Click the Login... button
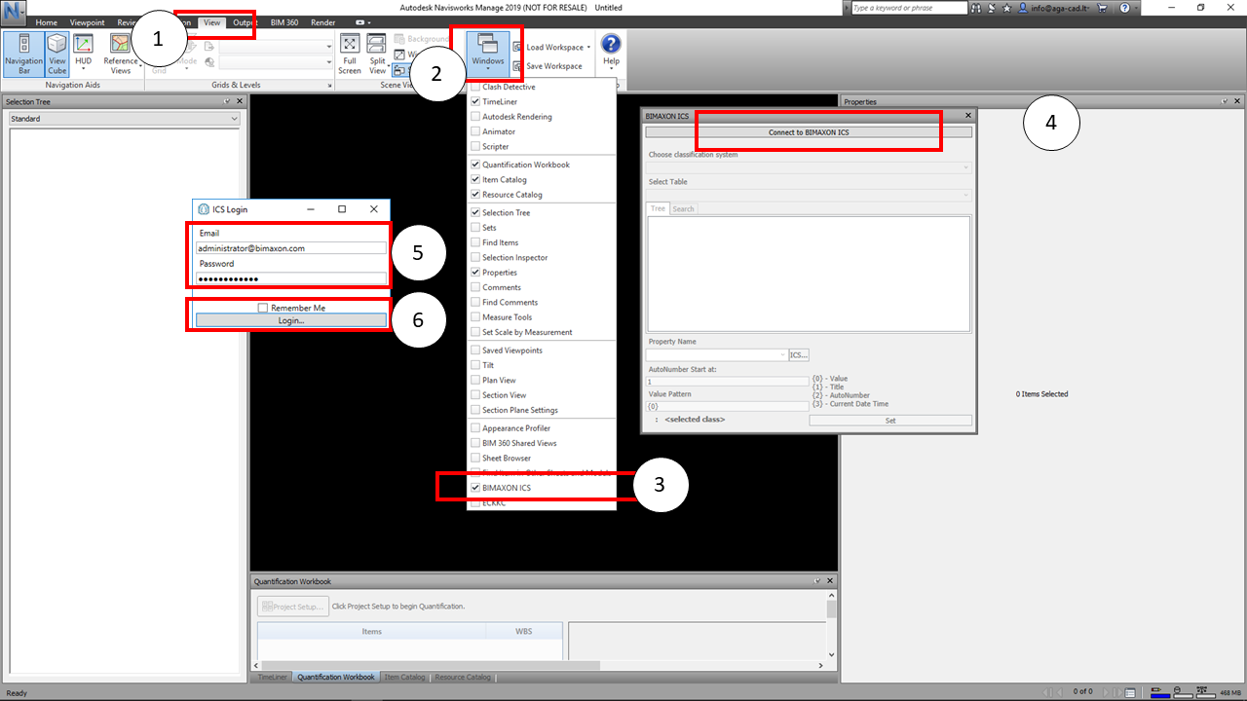The image size is (1247, 701). [291, 320]
